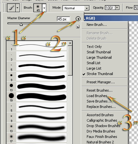Choose Small Thumbnail view option
The height and width of the screenshot is (144, 138).
[99, 52]
